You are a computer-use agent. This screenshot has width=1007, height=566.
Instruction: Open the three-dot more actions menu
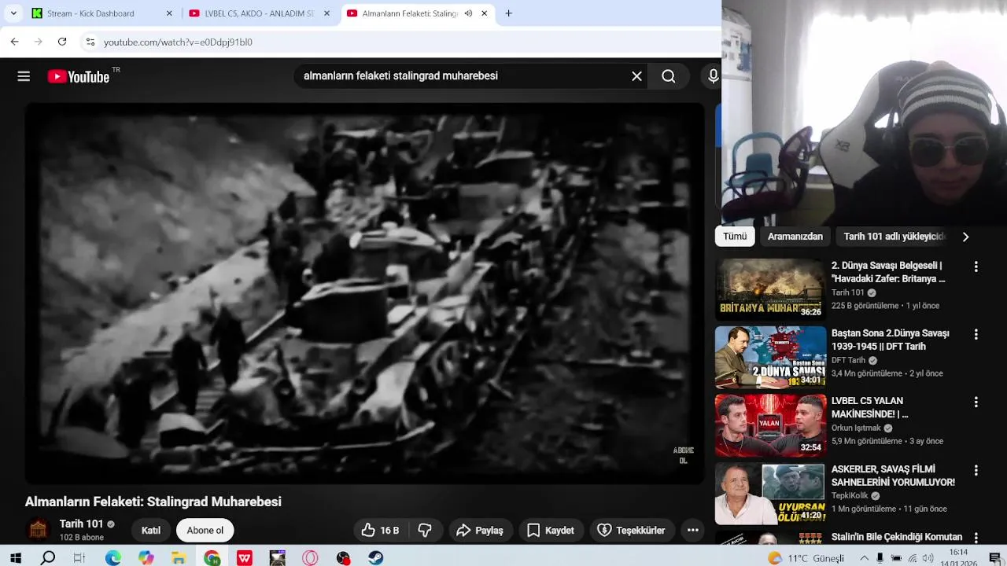[x=692, y=531]
